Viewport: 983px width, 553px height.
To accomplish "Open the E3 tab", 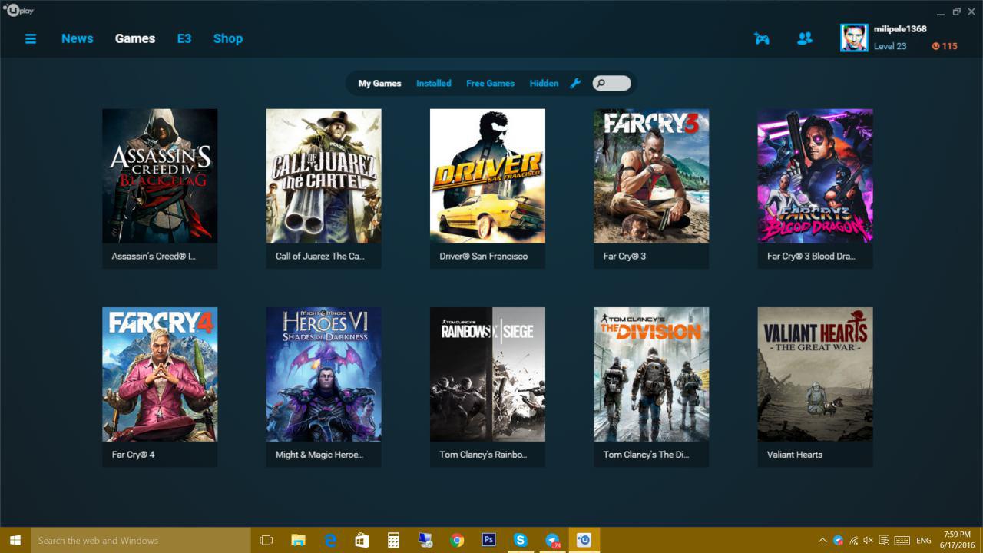I will (x=184, y=38).
